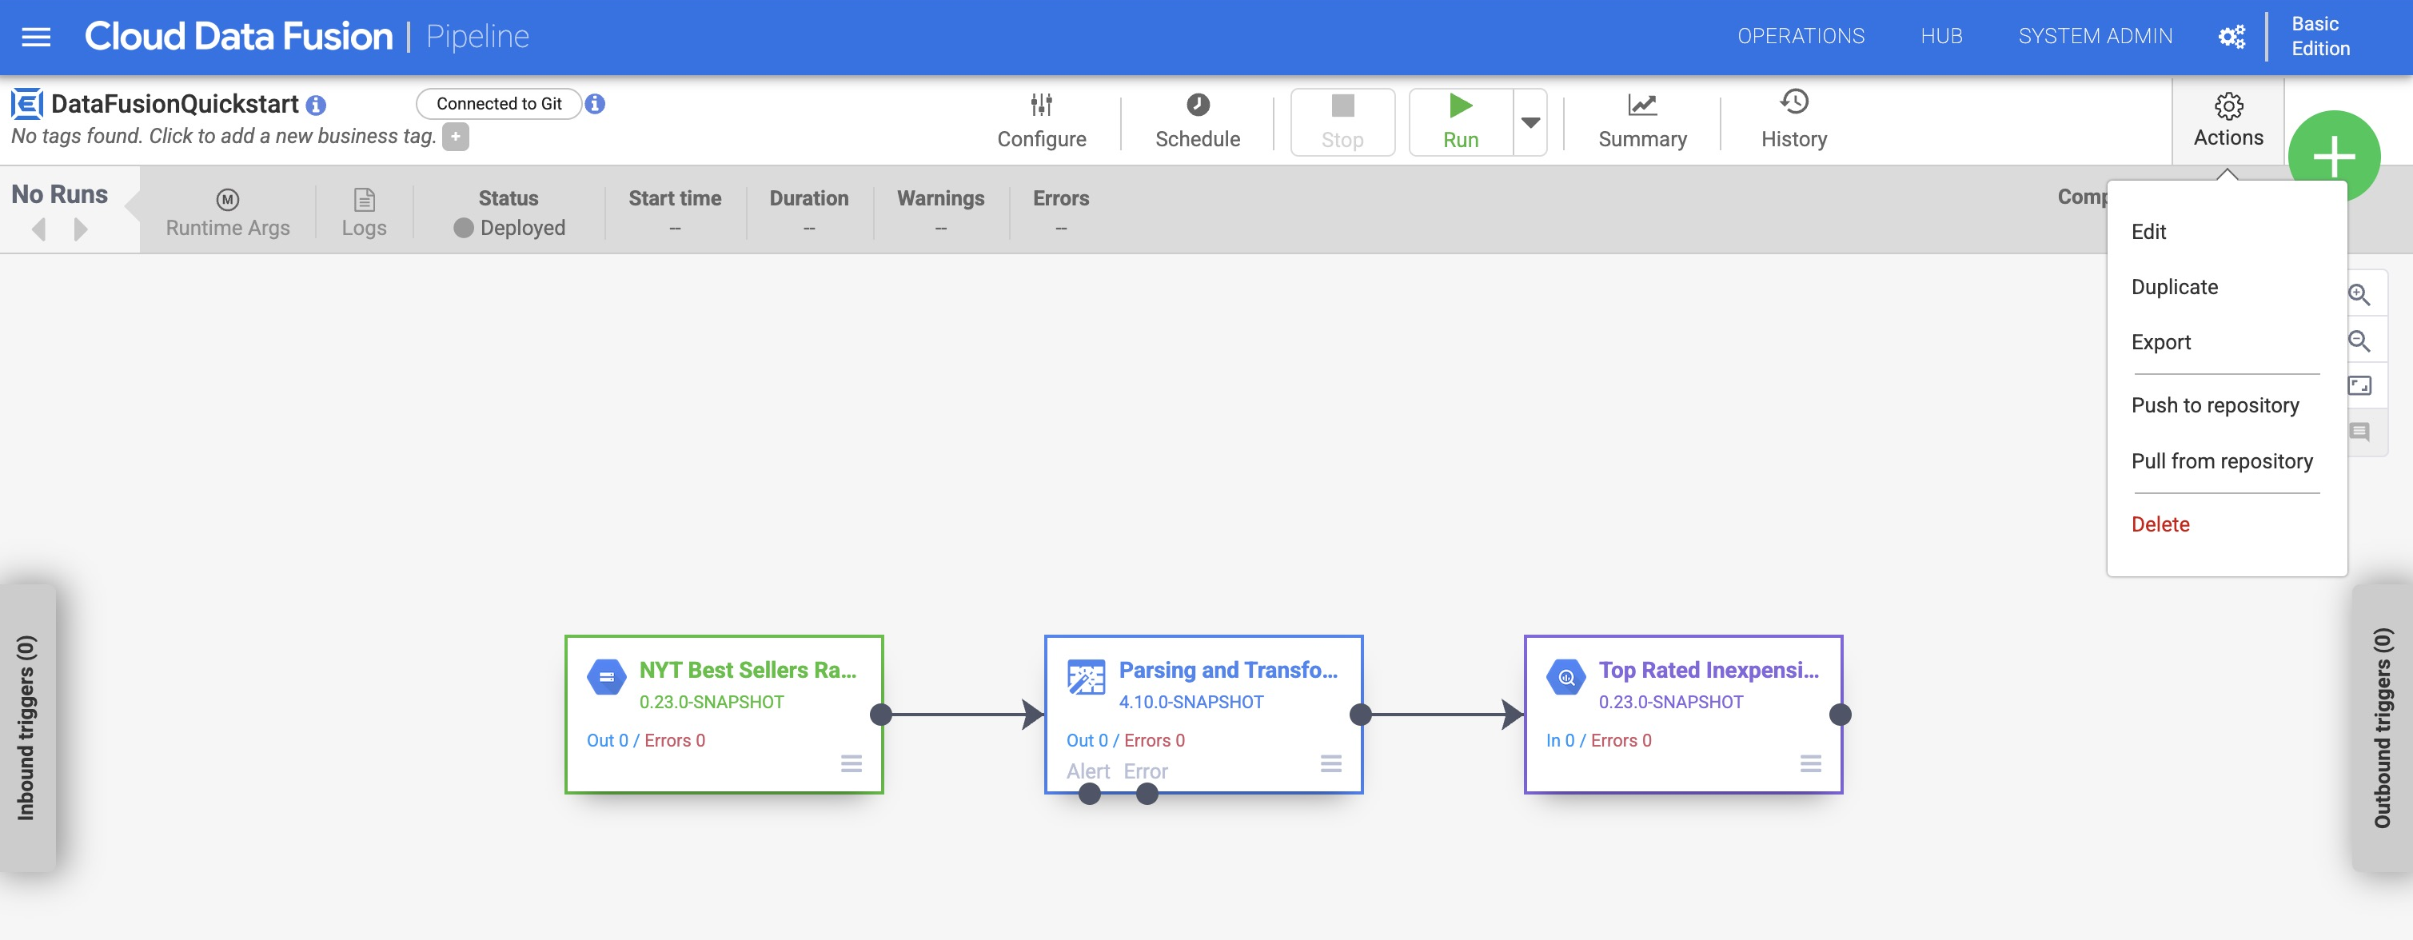
Task: Toggle the Connected to Git status
Action: (499, 103)
